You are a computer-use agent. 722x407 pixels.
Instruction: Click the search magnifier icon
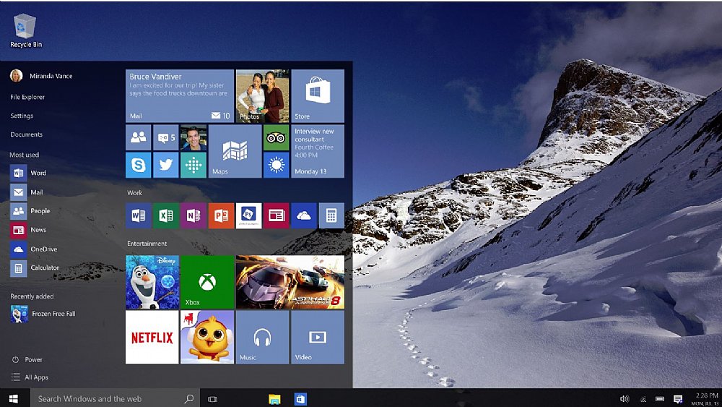(x=188, y=399)
